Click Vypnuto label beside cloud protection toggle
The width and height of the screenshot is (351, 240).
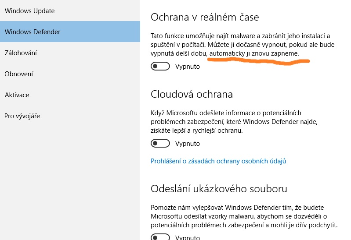188,143
